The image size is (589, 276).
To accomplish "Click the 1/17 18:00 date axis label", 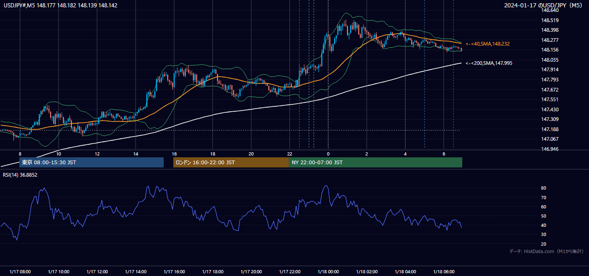I will [212, 272].
